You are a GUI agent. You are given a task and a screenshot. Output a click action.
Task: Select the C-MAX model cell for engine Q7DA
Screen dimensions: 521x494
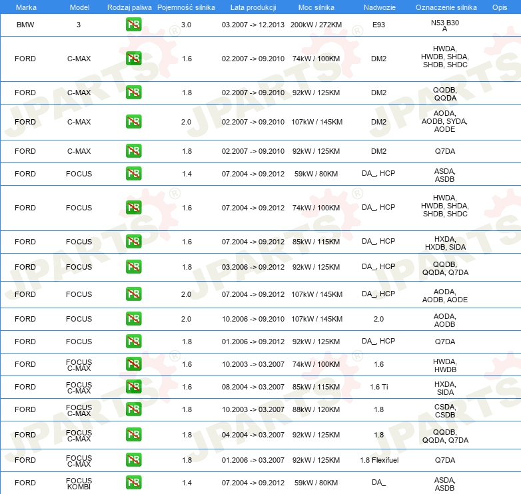(79, 151)
